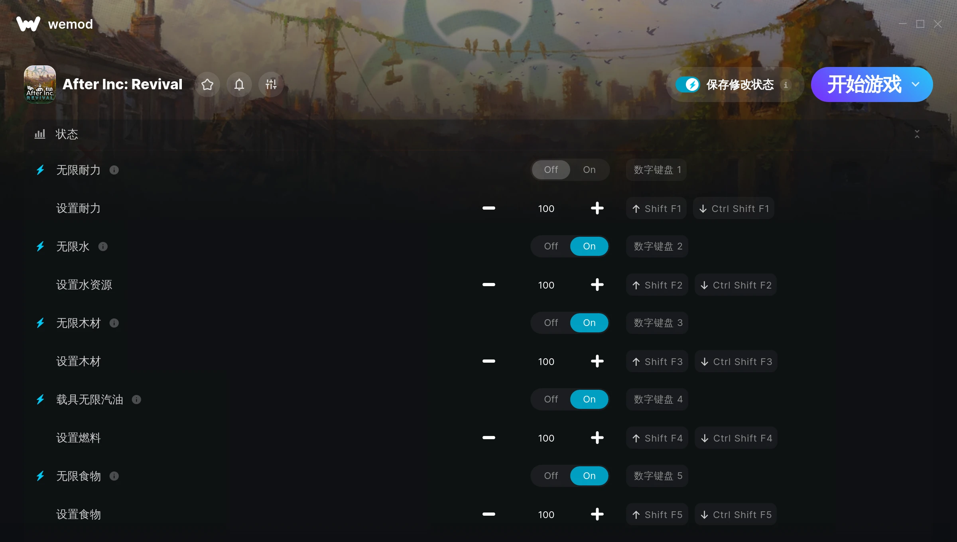The height and width of the screenshot is (542, 957).
Task: Show info icon next to 保存修改状态
Action: point(786,85)
